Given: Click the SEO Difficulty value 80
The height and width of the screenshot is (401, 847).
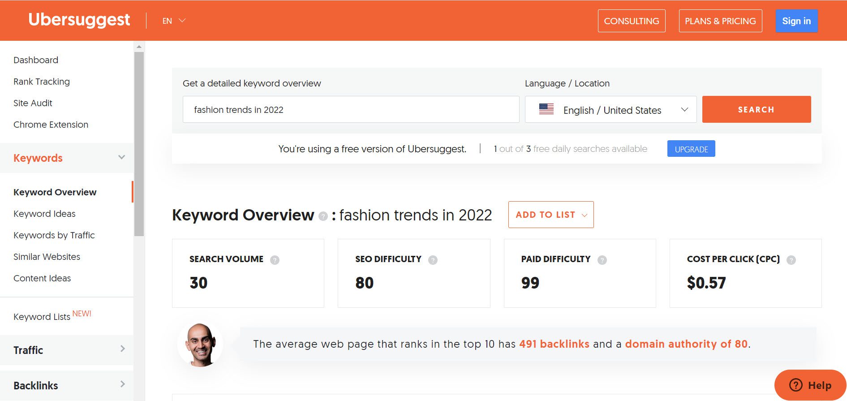Looking at the screenshot, I should point(365,283).
